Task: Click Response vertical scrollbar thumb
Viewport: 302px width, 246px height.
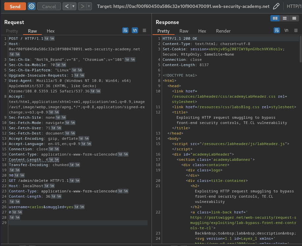Action: point(301,49)
